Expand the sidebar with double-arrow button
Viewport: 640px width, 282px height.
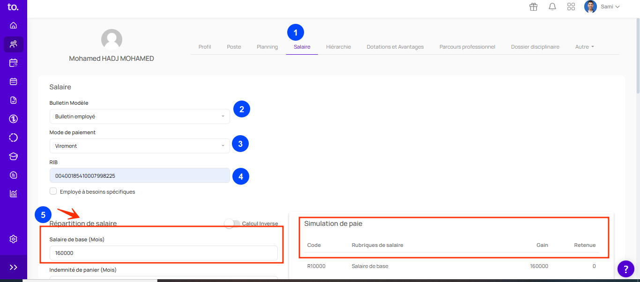pyautogui.click(x=13, y=267)
